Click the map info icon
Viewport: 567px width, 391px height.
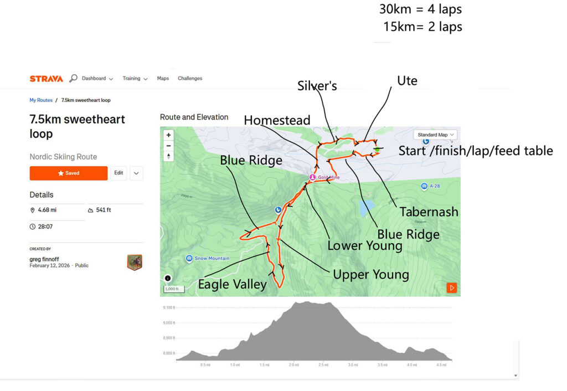coord(168,278)
